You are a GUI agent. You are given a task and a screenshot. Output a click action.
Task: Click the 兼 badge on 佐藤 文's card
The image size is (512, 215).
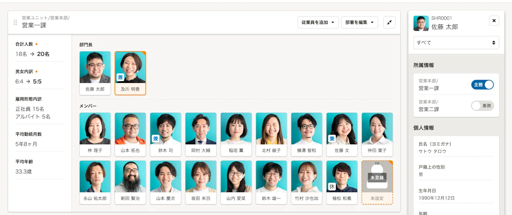(x=332, y=139)
